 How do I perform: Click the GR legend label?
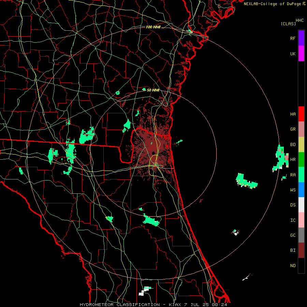[293, 129]
